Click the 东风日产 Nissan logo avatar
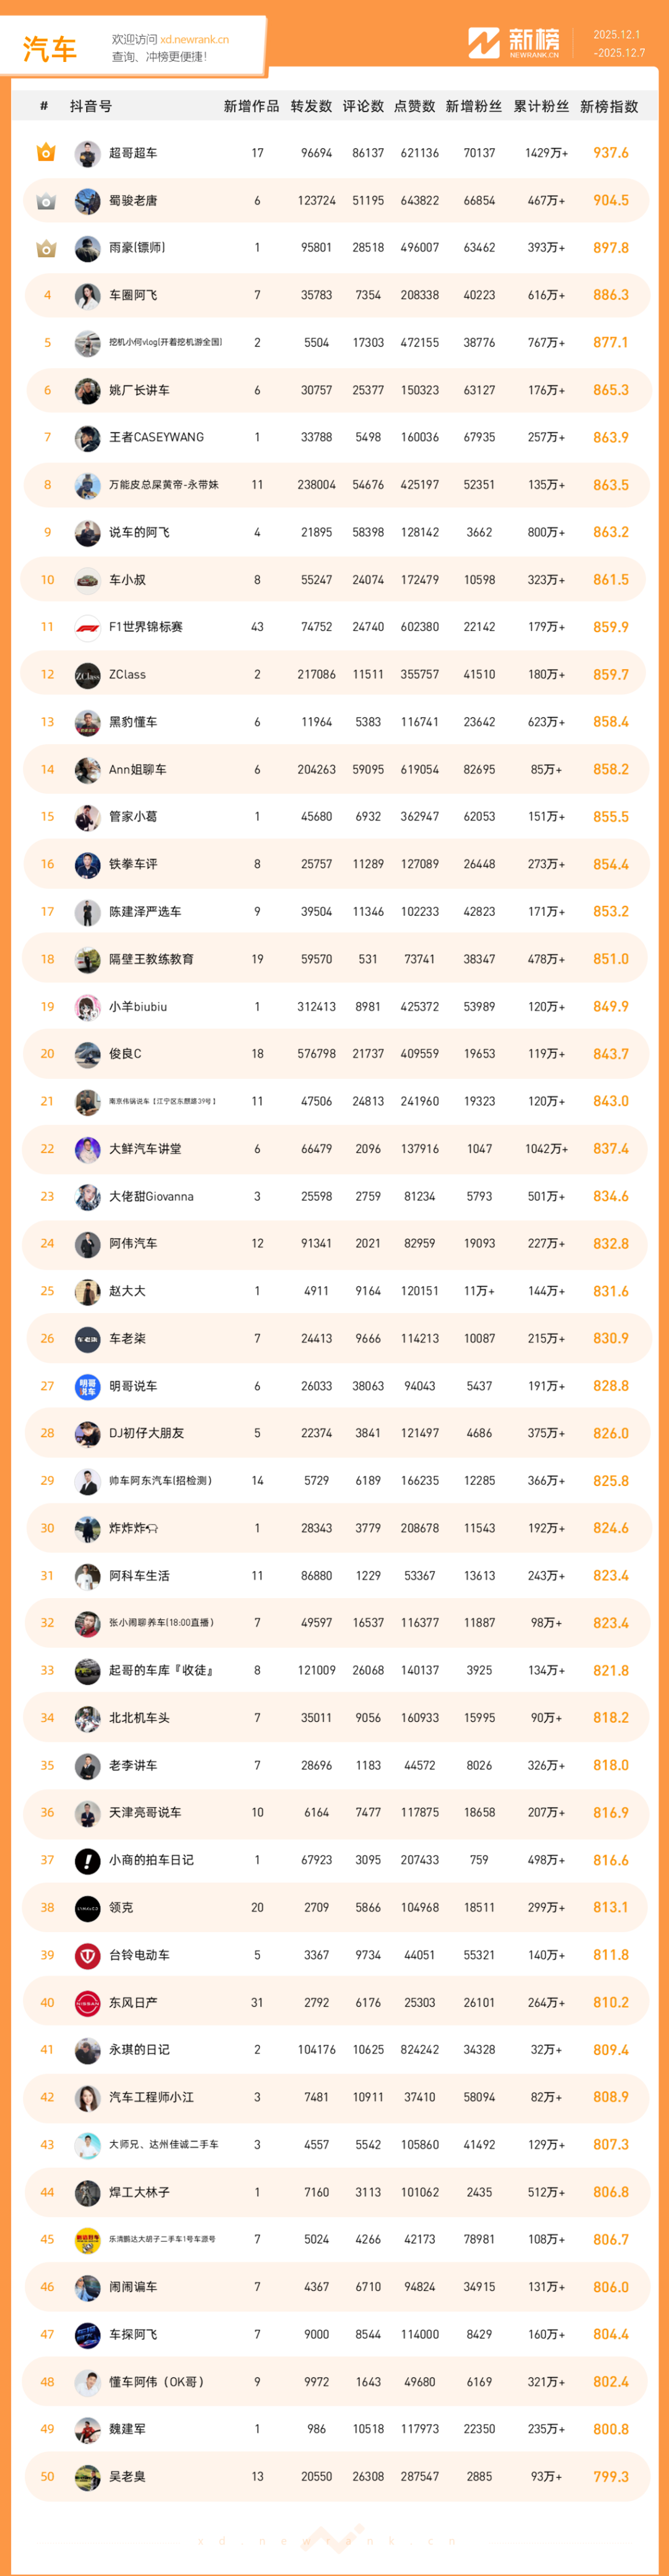The image size is (669, 2576). (87, 2002)
